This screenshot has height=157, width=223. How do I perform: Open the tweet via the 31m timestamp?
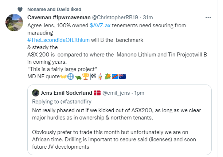tap(148, 17)
